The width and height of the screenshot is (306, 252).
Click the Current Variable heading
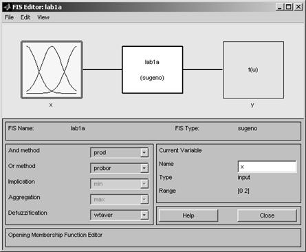point(180,150)
